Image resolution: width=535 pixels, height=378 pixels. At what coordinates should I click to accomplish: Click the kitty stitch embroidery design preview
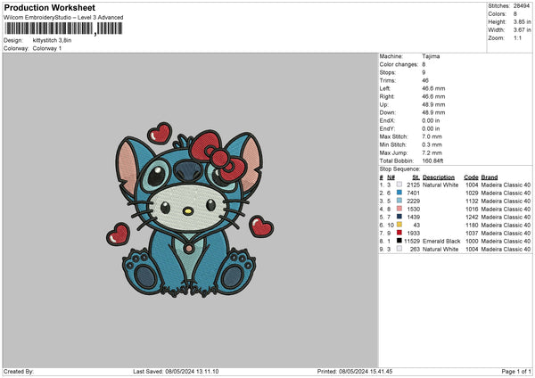190,210
